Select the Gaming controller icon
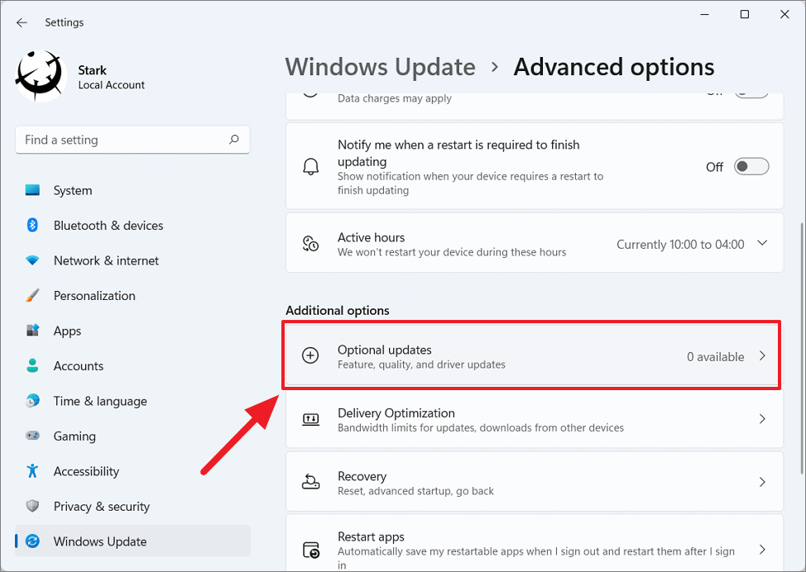This screenshot has height=572, width=806. click(31, 436)
